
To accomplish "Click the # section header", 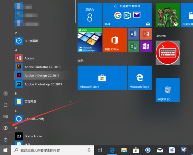I will tap(16, 33).
